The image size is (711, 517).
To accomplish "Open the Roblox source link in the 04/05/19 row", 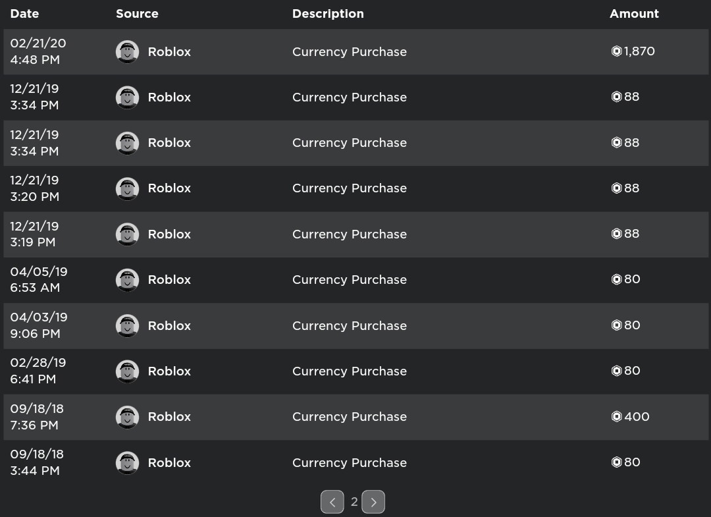I will (169, 280).
